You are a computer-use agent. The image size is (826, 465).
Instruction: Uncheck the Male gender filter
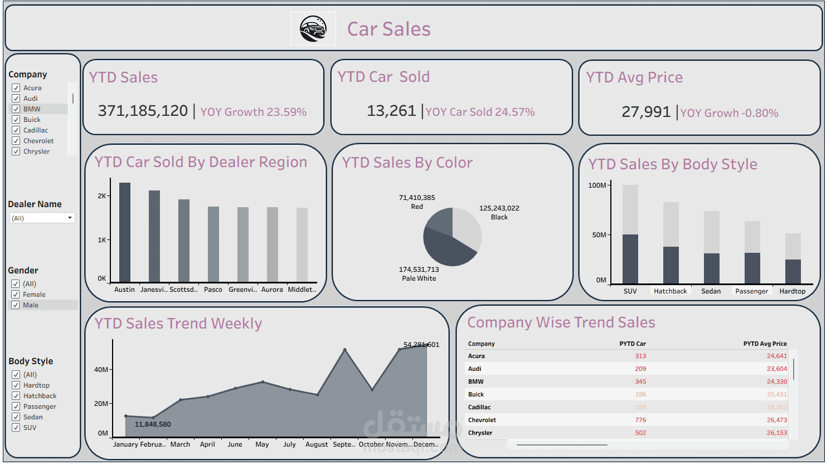pos(16,305)
